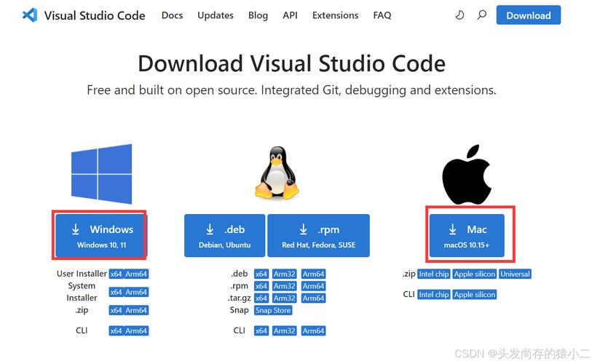This screenshot has width=592, height=364.
Task: Select Linux .tar.gz x64 link
Action: click(x=261, y=298)
